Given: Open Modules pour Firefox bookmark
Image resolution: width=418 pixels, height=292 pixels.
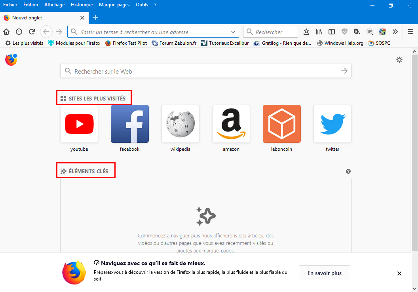Looking at the screenshot, I should click(x=74, y=43).
